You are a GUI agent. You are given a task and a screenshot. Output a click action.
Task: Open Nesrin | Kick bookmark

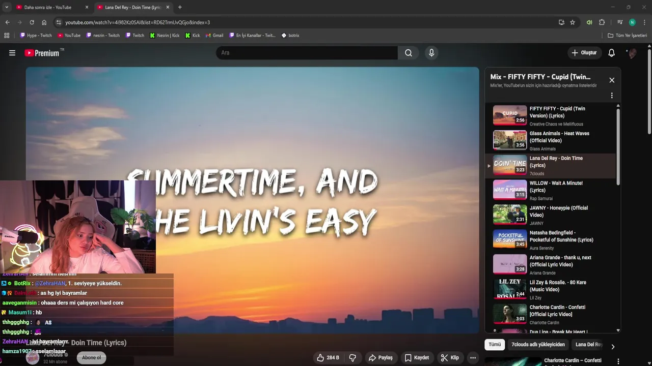point(165,36)
